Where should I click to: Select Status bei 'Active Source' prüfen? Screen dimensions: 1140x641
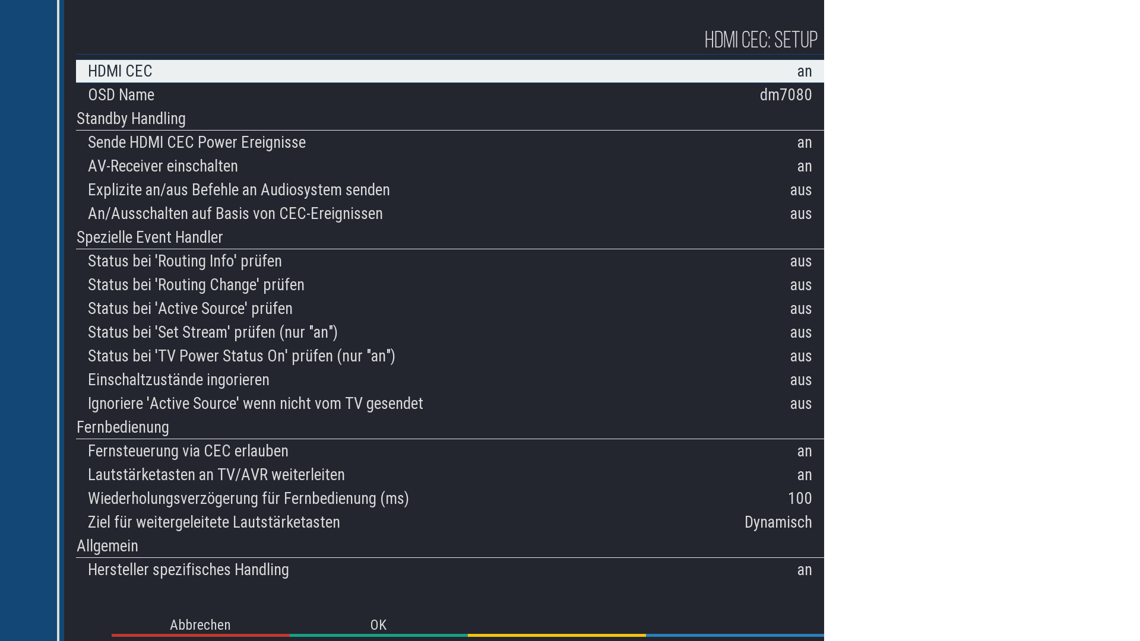tap(449, 309)
